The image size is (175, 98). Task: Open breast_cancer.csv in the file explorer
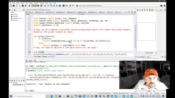17,18
